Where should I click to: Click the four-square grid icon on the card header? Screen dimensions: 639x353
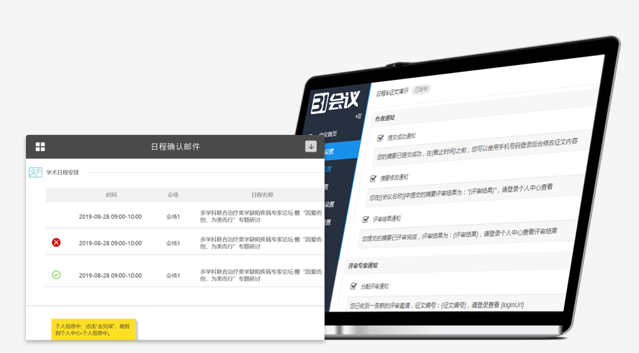(x=40, y=146)
